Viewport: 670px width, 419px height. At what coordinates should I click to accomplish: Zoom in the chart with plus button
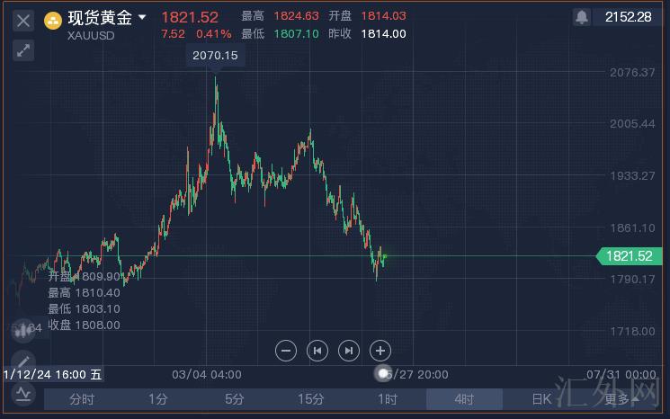380,351
